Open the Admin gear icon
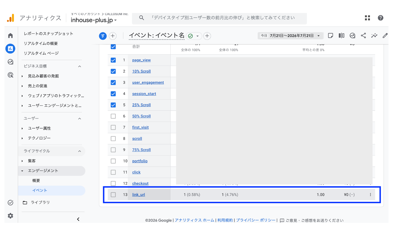Viewport: 393px width, 236px height. (x=10, y=216)
